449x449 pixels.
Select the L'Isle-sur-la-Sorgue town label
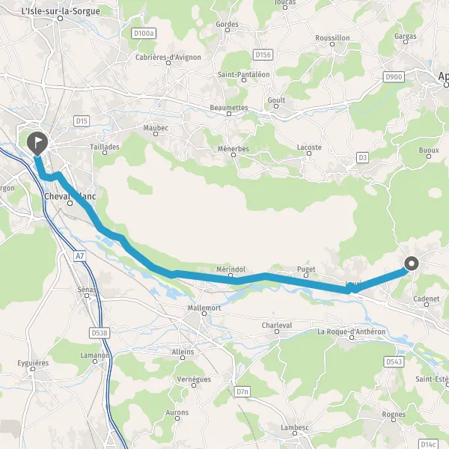click(x=61, y=11)
